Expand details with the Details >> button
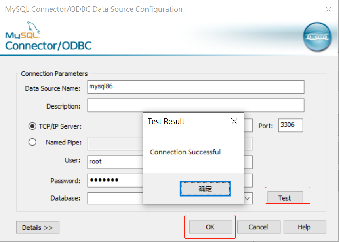339x242 pixels. (x=37, y=227)
